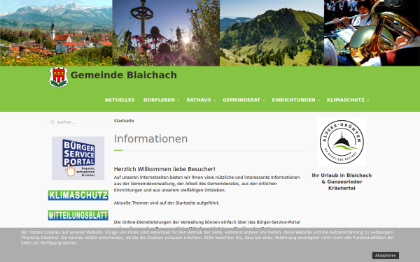Click 'Herzlich Willkommen liebe Besucher!' text
The width and height of the screenshot is (420, 262).
coord(164,169)
